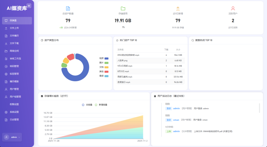The width and height of the screenshot is (267, 147).
Task: Open the 文件上传 upload icon in sidebar
Action: tap(6, 28)
